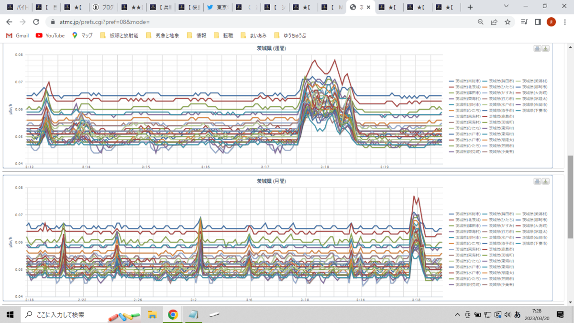Bookmark this page with the star icon
The image size is (574, 323).
[508, 22]
